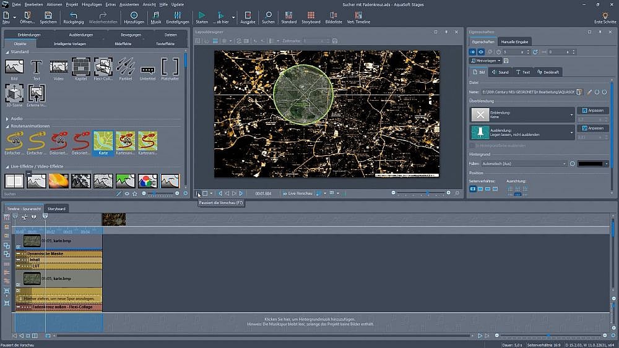Viewport: 619px width, 348px height.
Task: Click the Anpassen button beside Einblendung
Action: tap(592, 111)
